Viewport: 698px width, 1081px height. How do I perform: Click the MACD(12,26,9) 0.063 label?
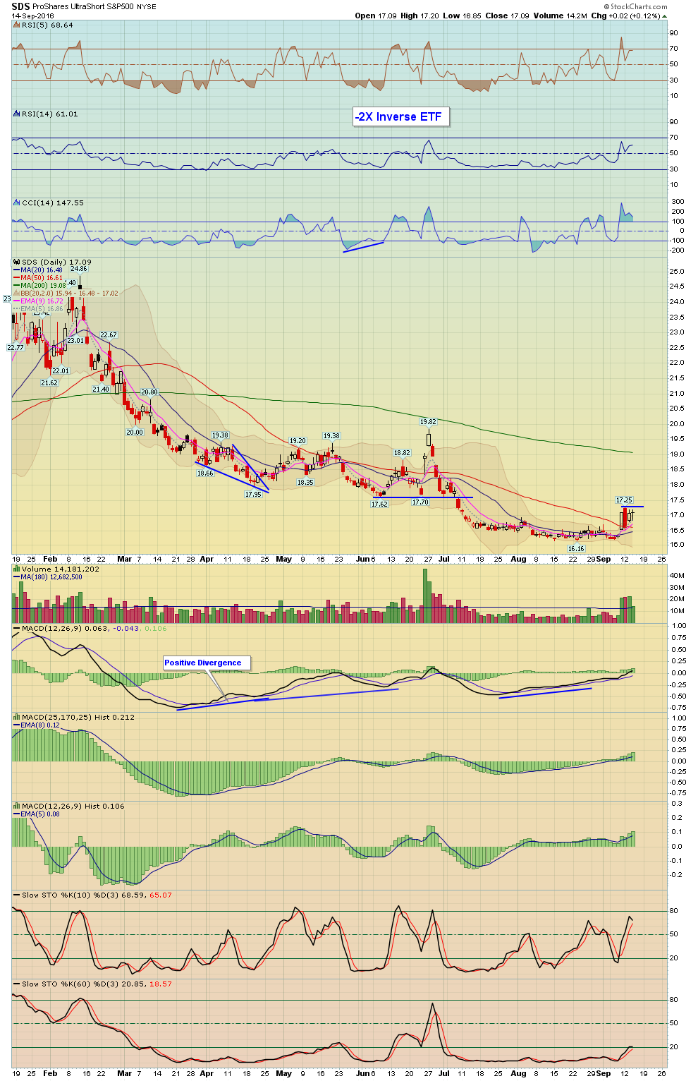pos(63,628)
